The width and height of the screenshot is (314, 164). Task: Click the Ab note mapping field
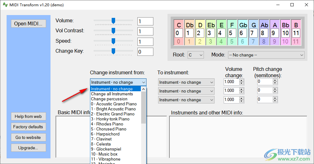click(x=264, y=33)
